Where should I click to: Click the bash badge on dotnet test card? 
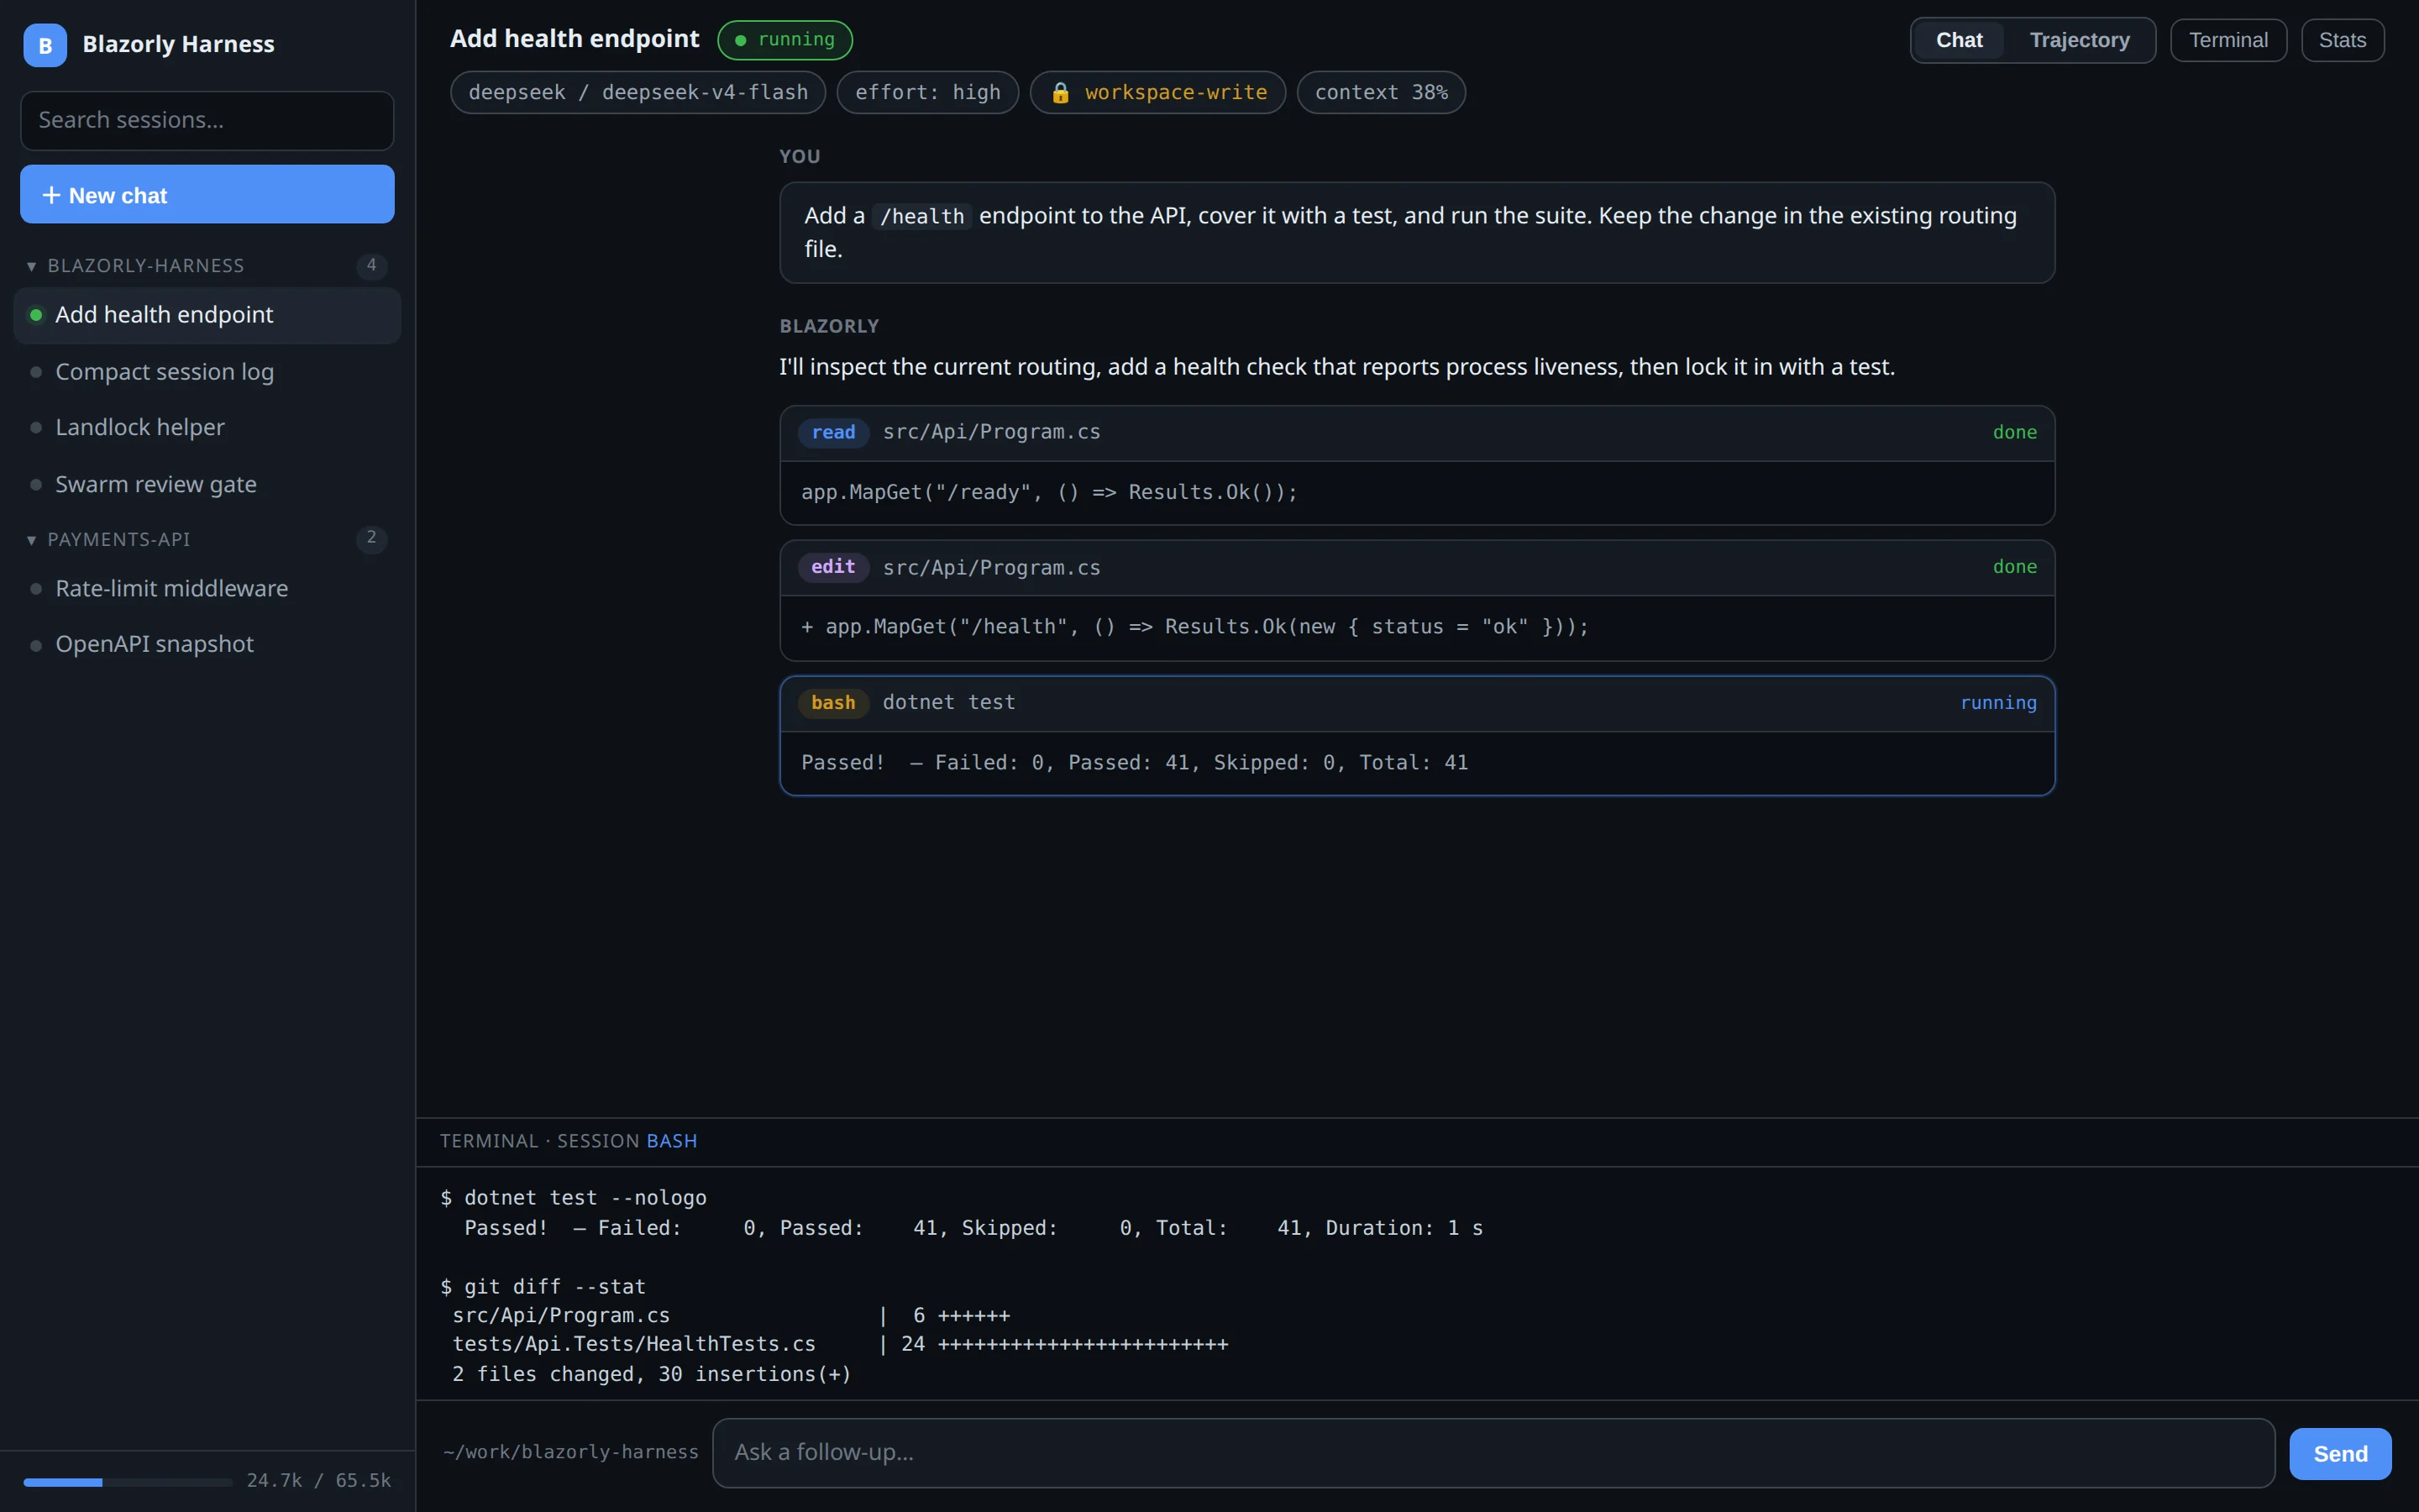(x=832, y=703)
